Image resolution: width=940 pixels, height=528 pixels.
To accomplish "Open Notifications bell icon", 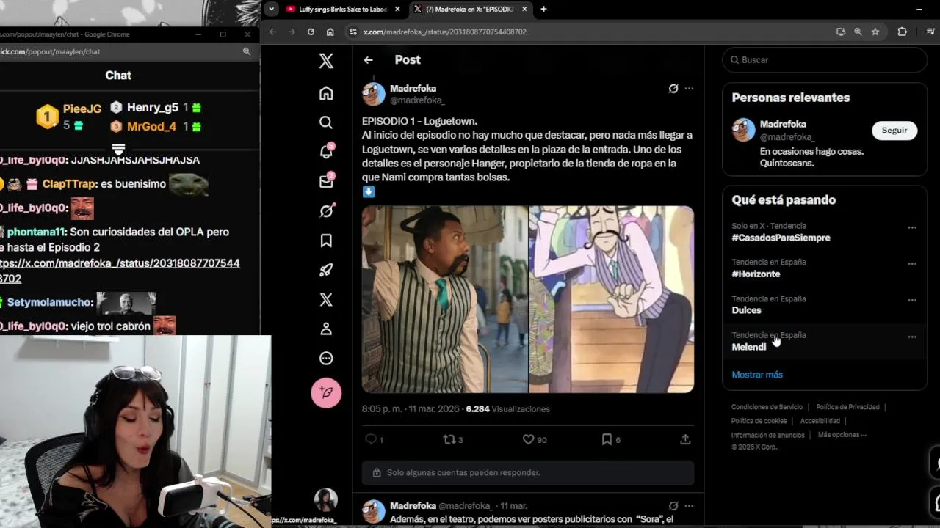I will click(326, 152).
